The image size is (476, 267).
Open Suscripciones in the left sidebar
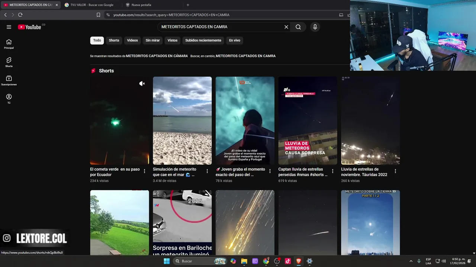coord(9,80)
